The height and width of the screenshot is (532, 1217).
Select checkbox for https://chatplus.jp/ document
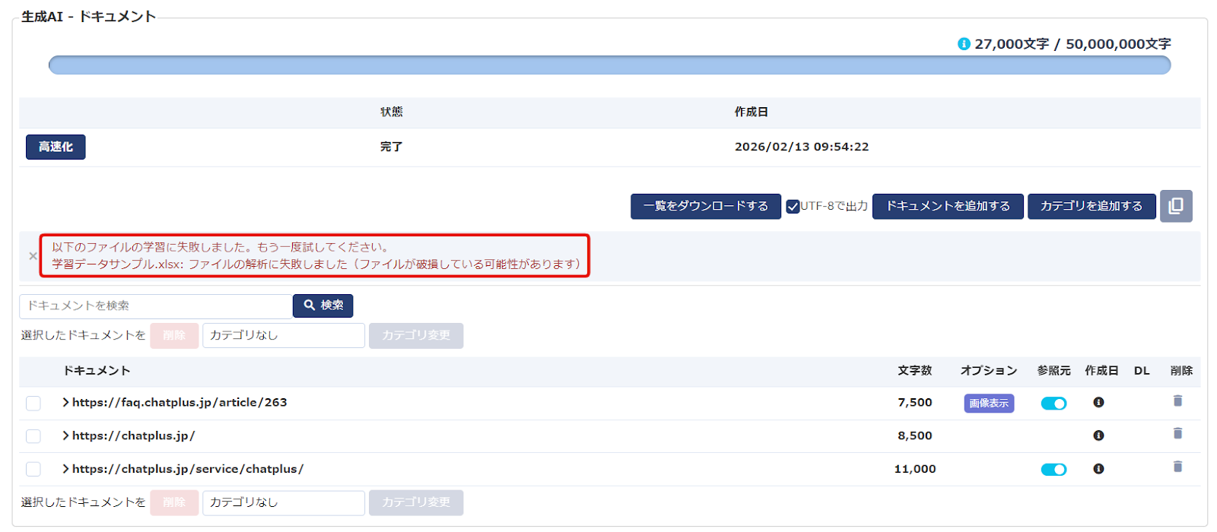pyautogui.click(x=33, y=436)
